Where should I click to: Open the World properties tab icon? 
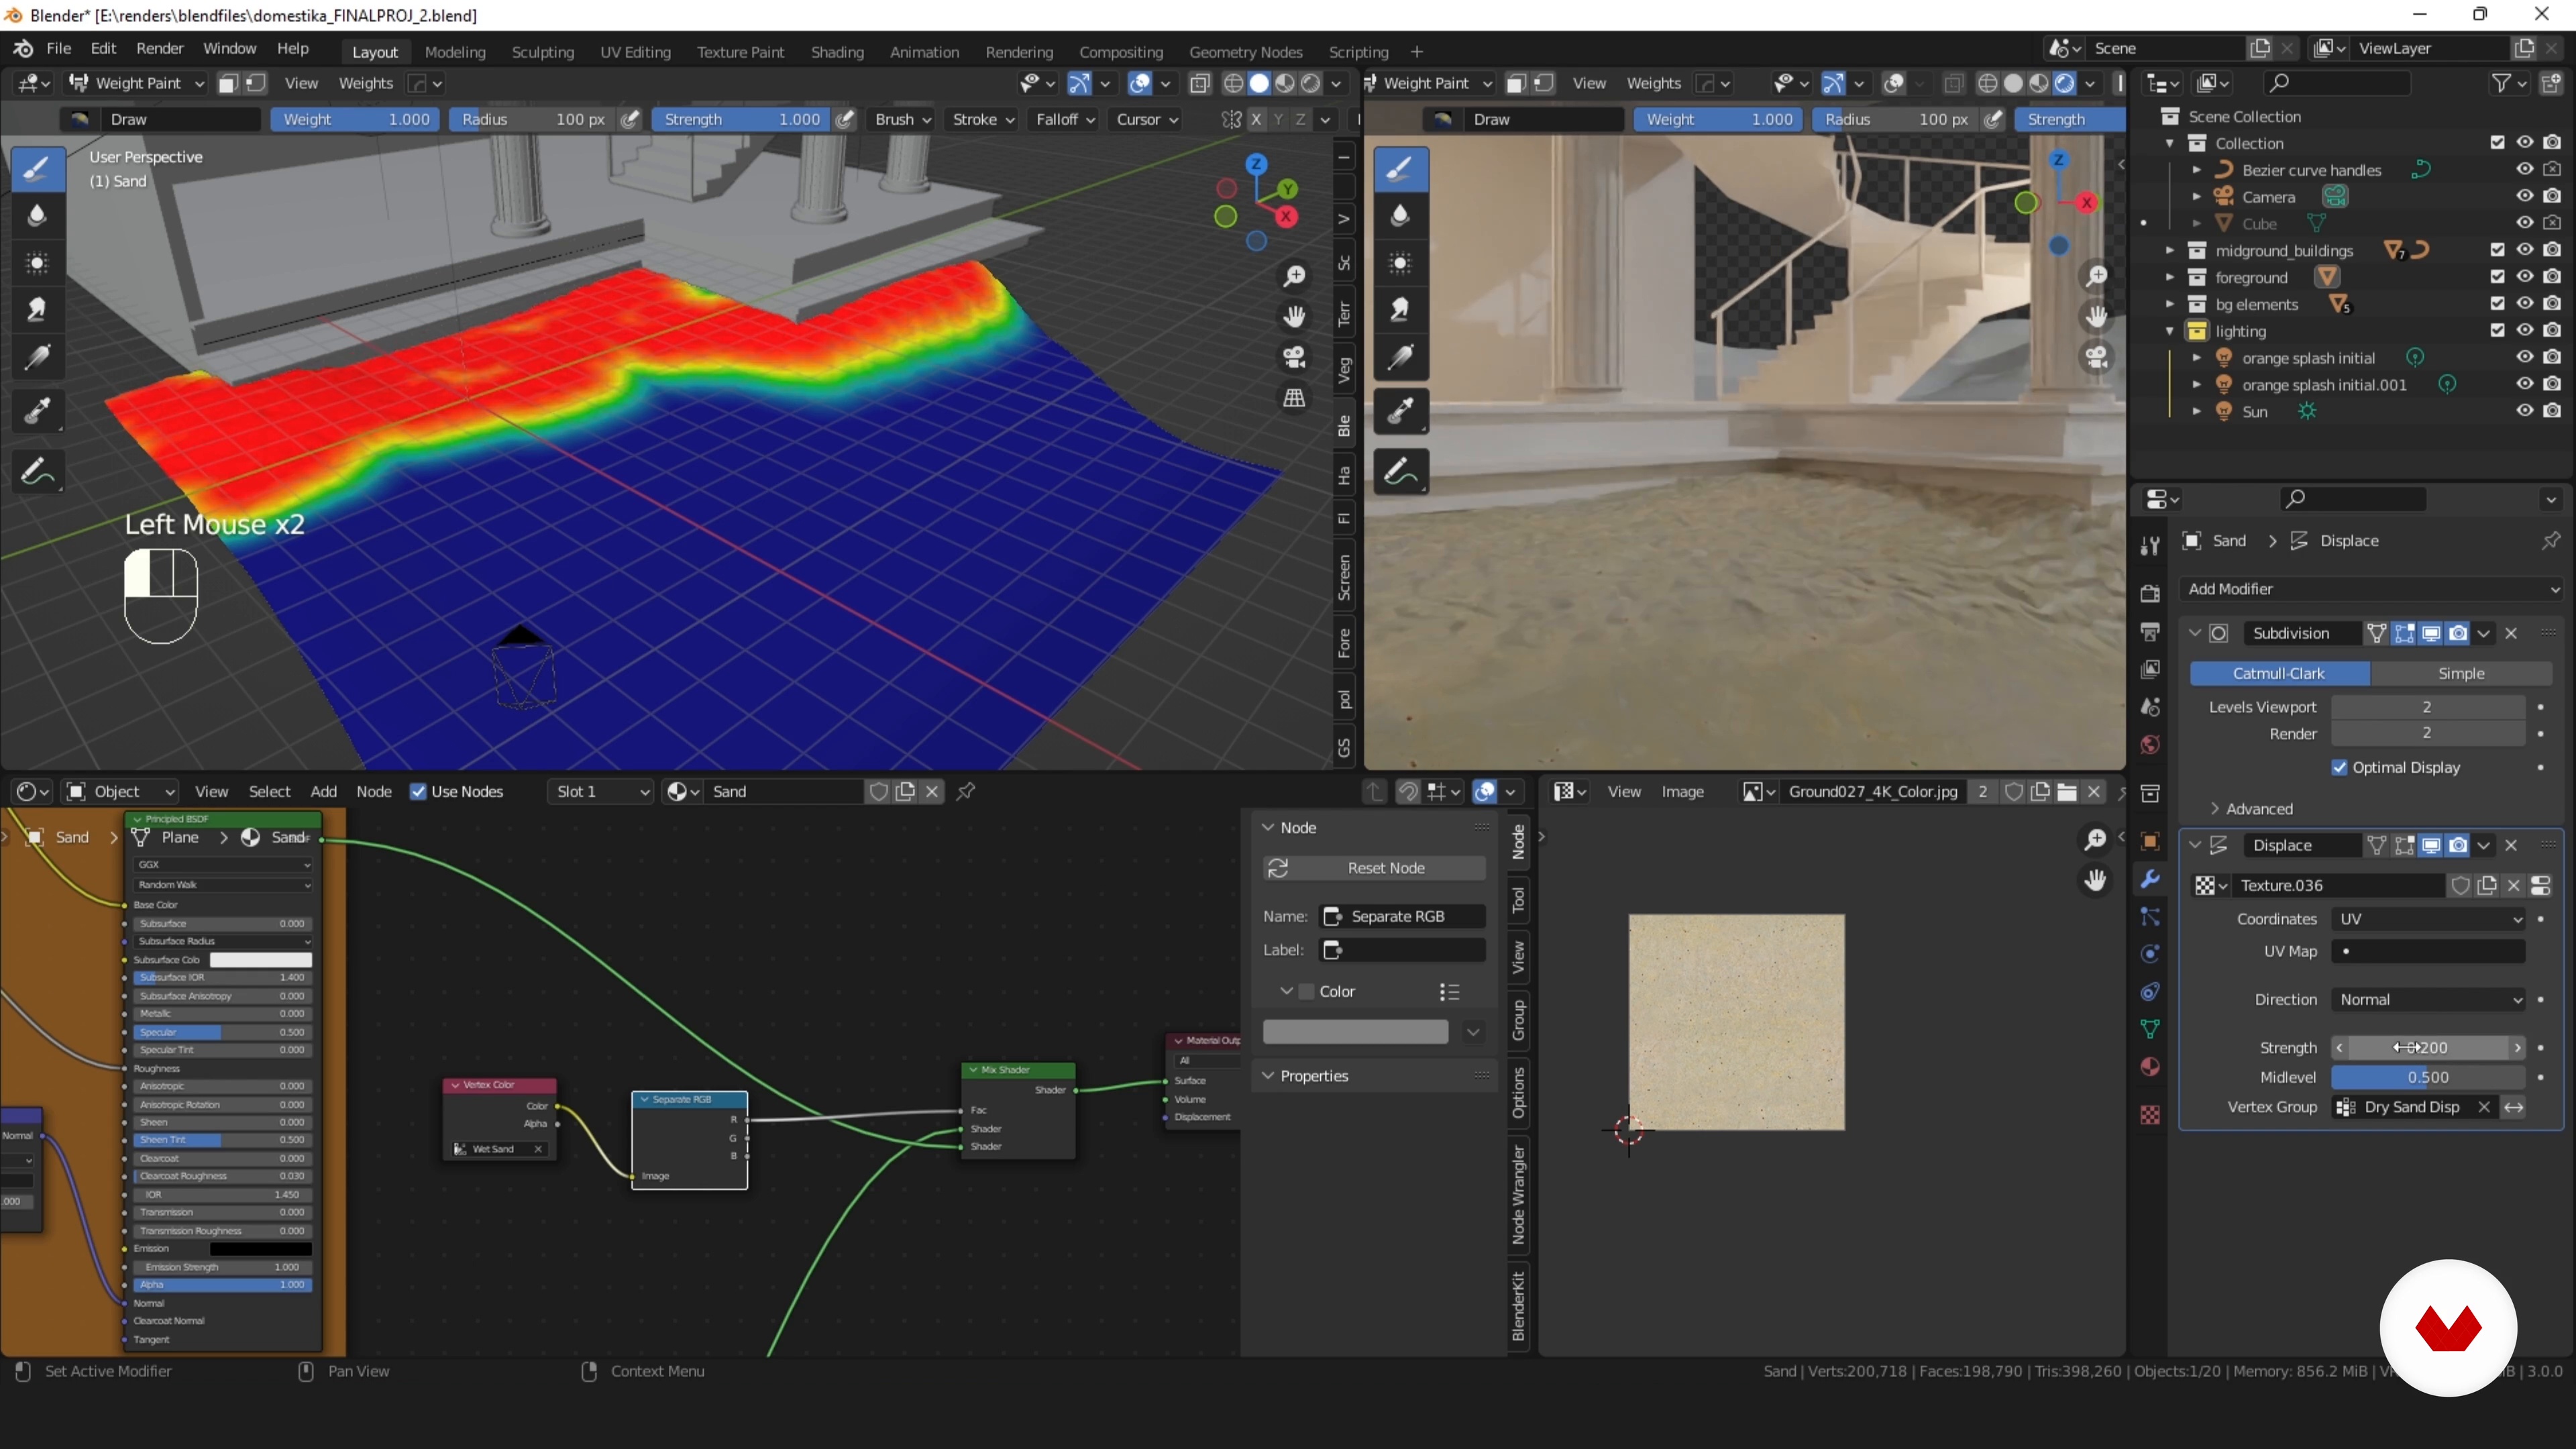2150,745
